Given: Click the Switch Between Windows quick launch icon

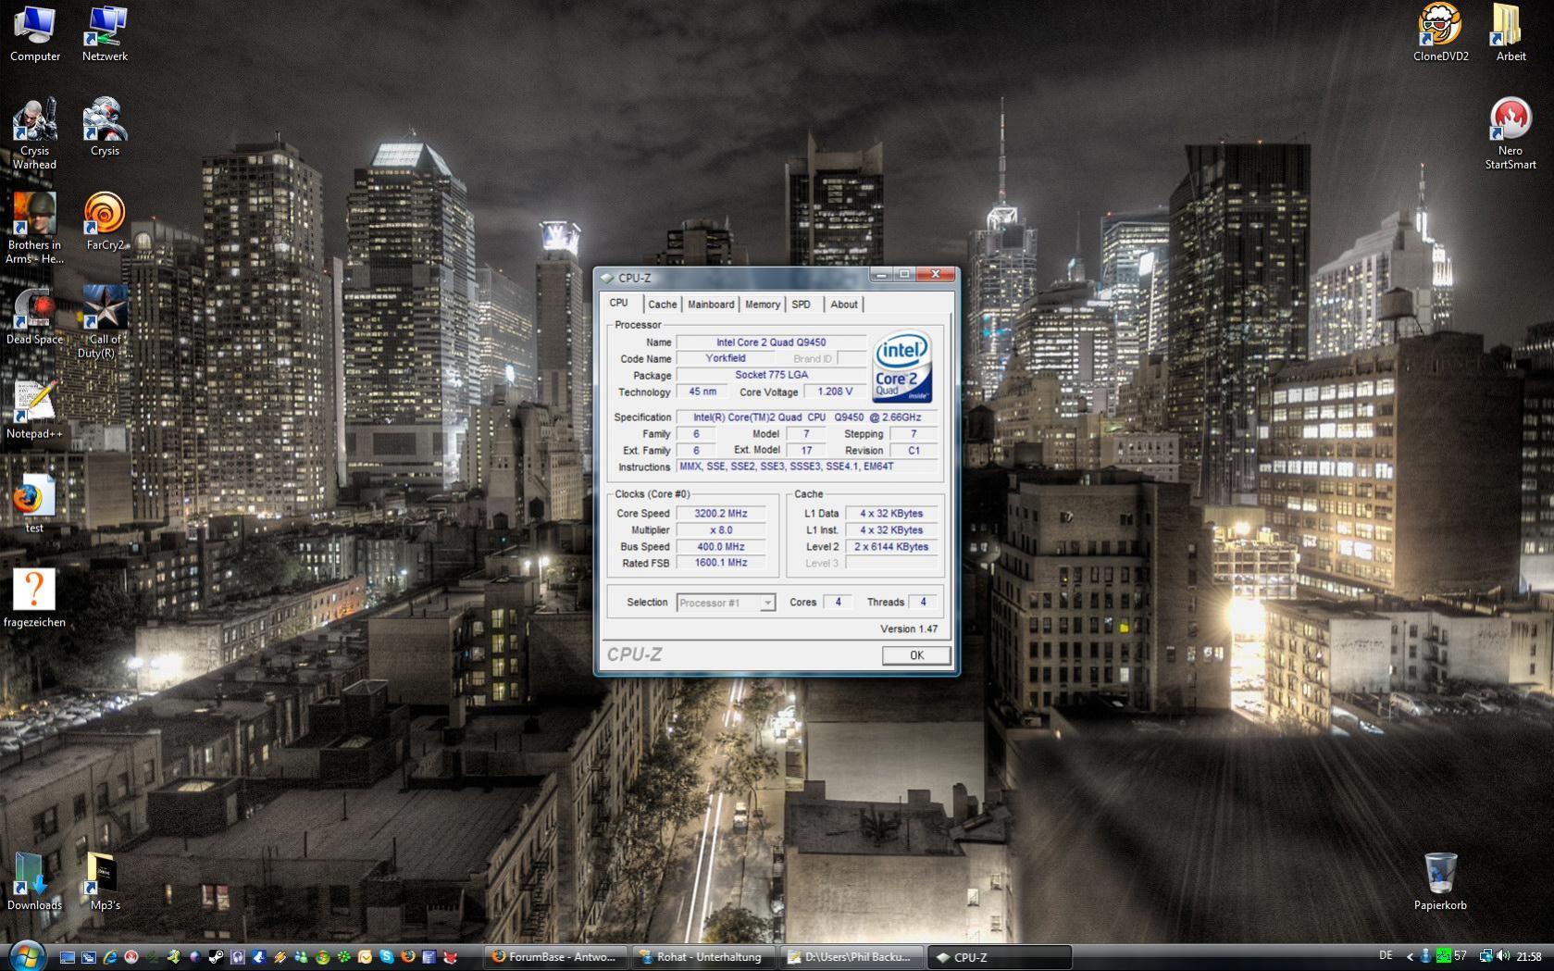Looking at the screenshot, I should pos(89,957).
